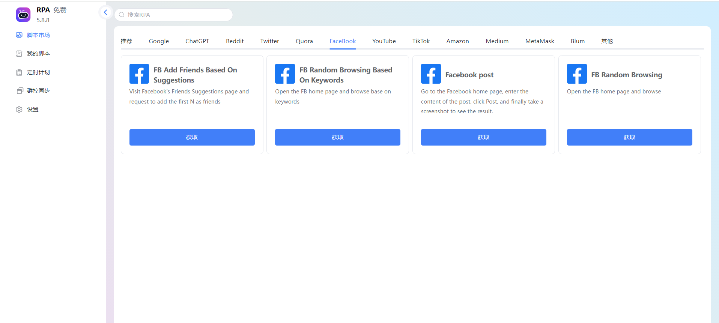719x323 pixels.
Task: Collapse sidebar with the back chevron
Action: tap(105, 12)
